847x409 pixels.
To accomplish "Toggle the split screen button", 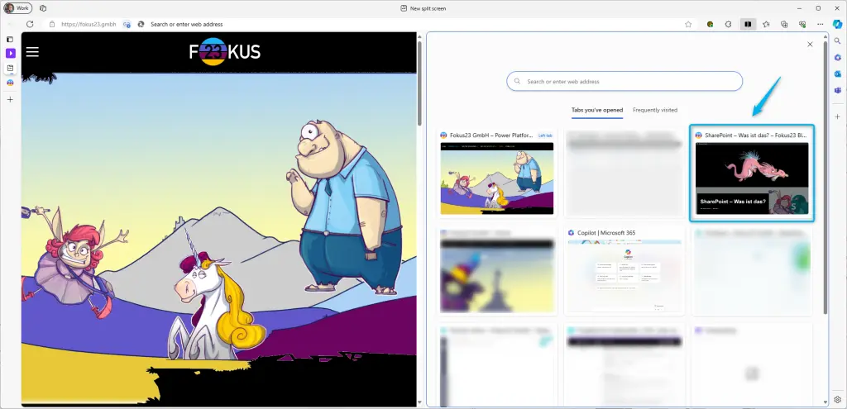I will (748, 24).
